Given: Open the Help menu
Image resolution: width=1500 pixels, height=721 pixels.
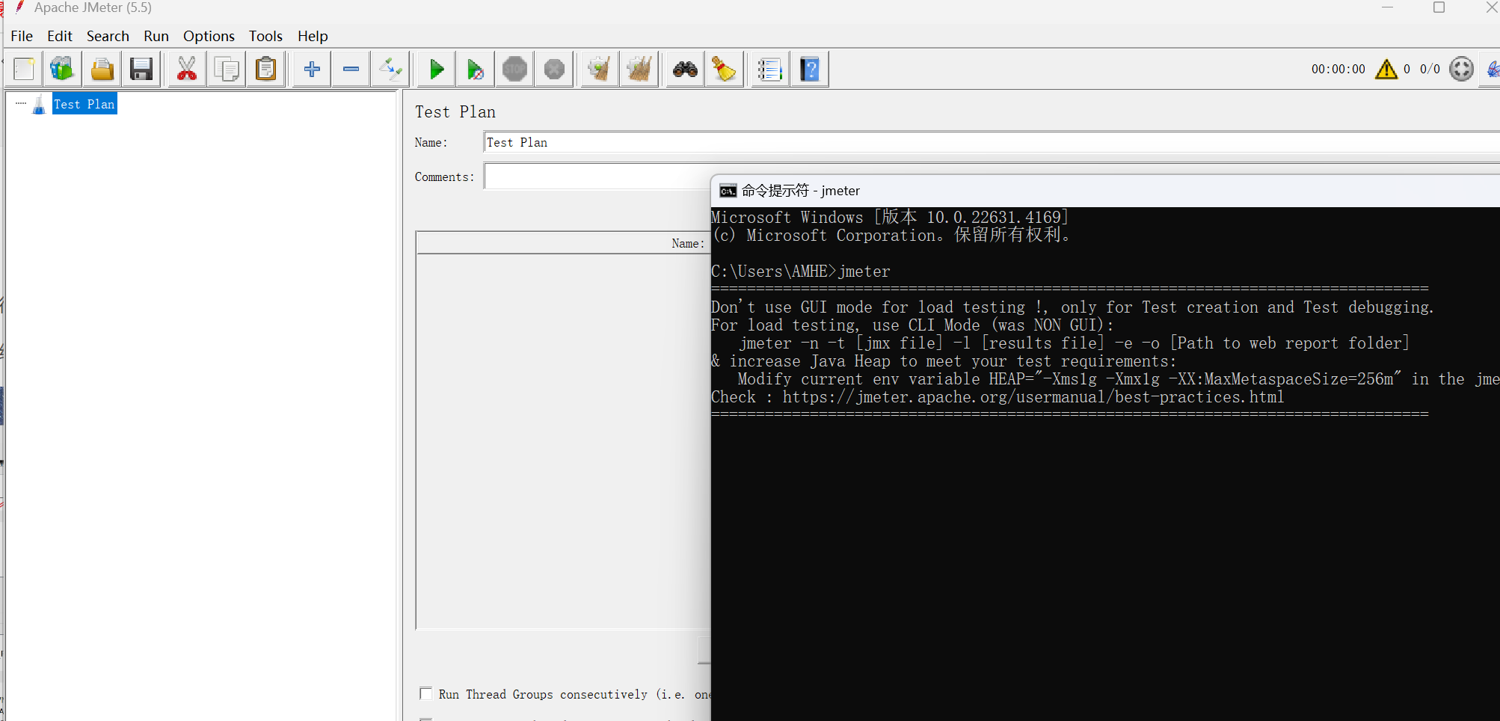Looking at the screenshot, I should (313, 36).
